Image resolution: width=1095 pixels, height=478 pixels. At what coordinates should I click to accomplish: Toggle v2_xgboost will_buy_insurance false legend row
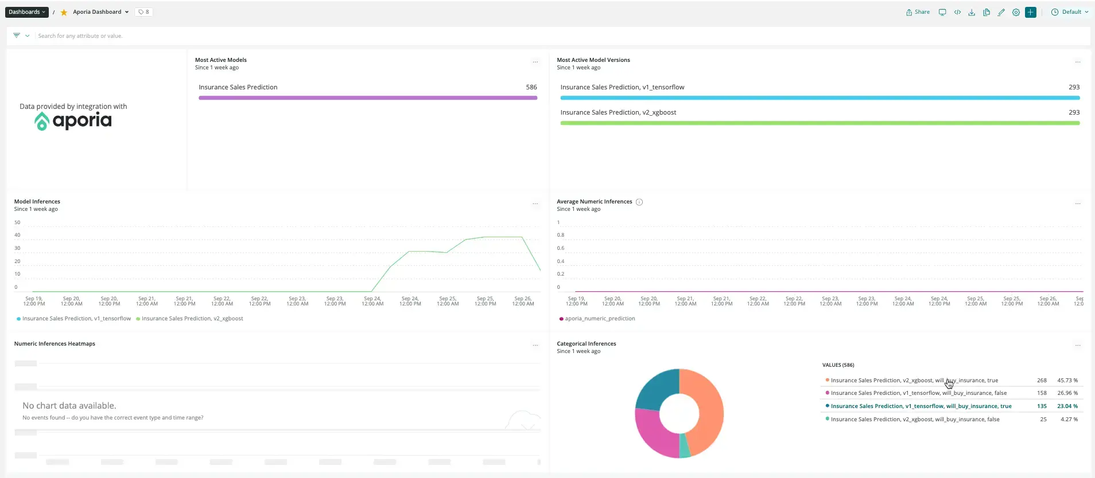coord(952,420)
